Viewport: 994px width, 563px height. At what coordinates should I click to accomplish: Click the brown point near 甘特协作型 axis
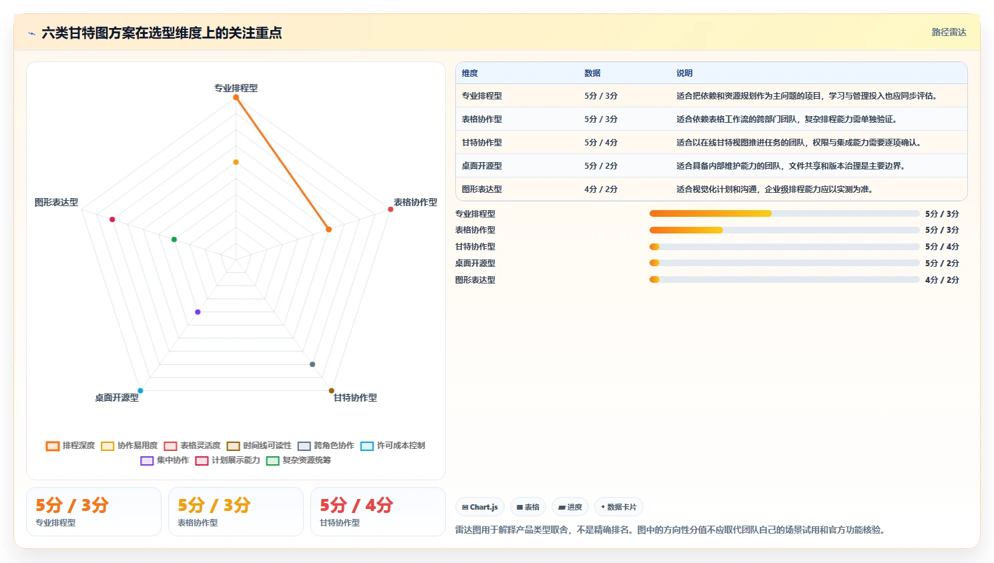[x=331, y=391]
